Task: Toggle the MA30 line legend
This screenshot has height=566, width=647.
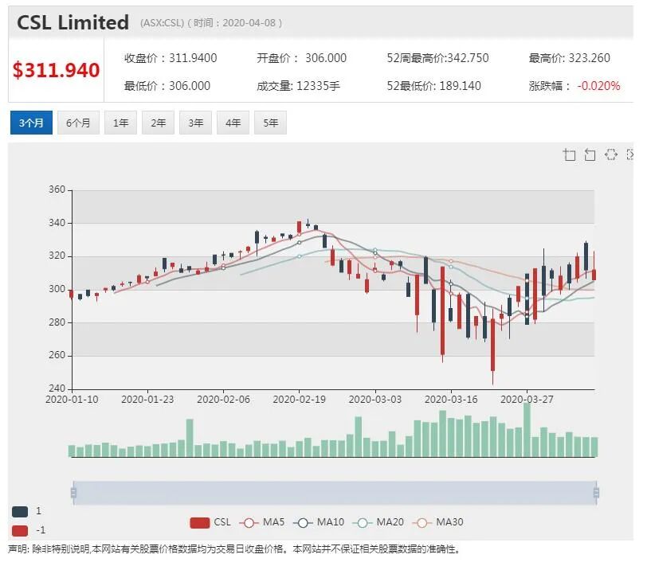Action: coord(437,522)
